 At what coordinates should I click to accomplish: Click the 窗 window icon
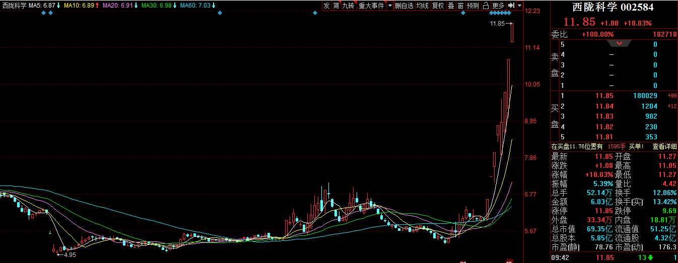pyautogui.click(x=460, y=6)
